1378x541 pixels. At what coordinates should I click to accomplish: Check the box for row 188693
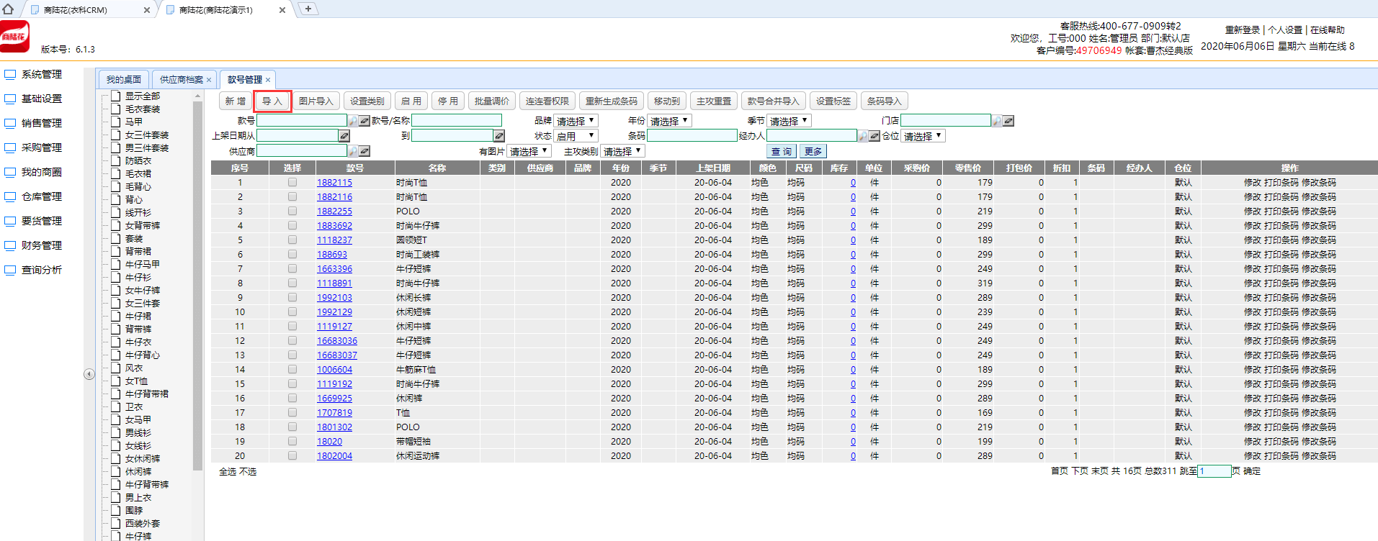(292, 254)
